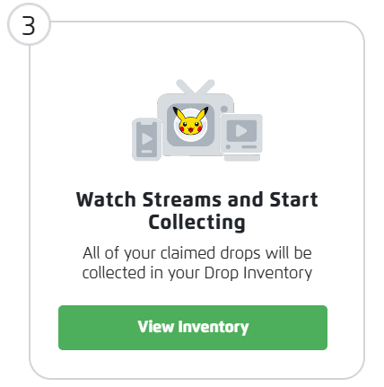Click the small knob dot on the TV
Screen dimensions: 384x387
[x=224, y=109]
